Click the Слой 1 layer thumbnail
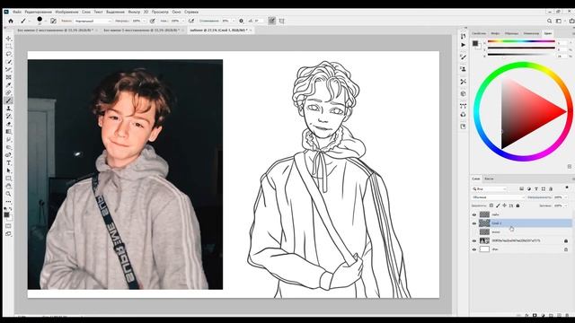This screenshot has height=323, width=575. point(484,223)
